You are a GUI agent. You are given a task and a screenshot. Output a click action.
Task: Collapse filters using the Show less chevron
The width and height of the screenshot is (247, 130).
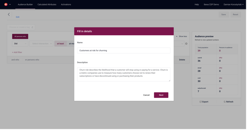pyautogui.click(x=177, y=36)
